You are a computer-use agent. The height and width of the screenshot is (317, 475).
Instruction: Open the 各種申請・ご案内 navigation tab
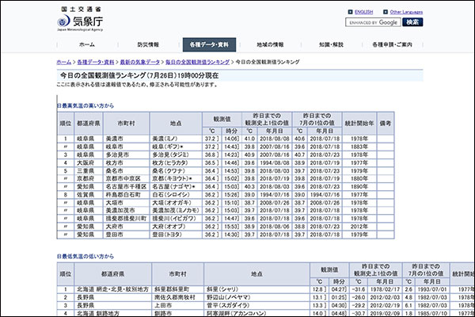(x=392, y=45)
